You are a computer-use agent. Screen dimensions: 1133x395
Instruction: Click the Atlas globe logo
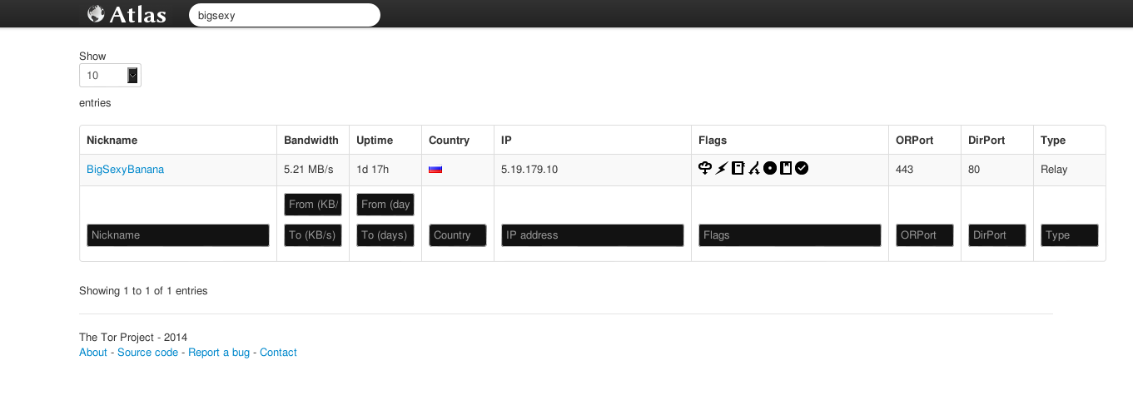[127, 14]
